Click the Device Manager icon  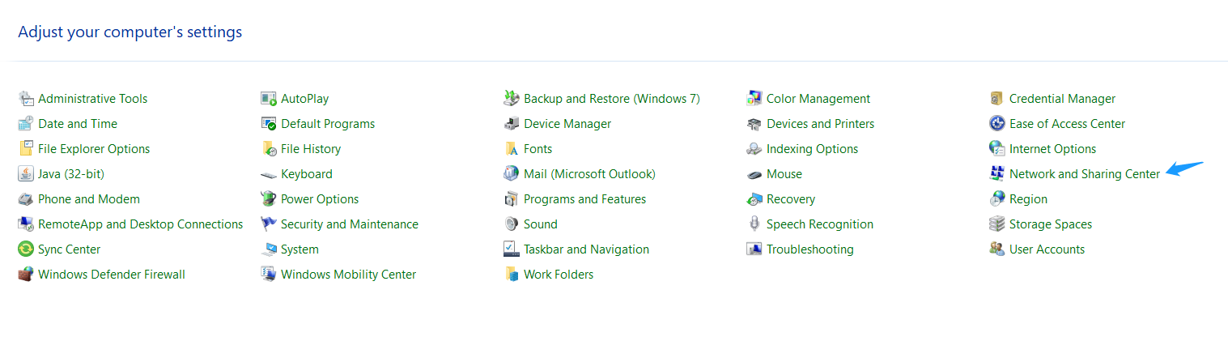point(511,124)
